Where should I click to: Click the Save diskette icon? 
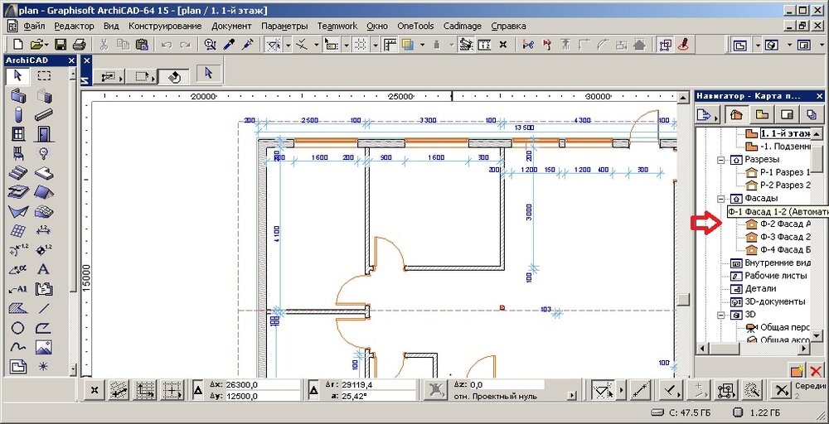point(61,45)
